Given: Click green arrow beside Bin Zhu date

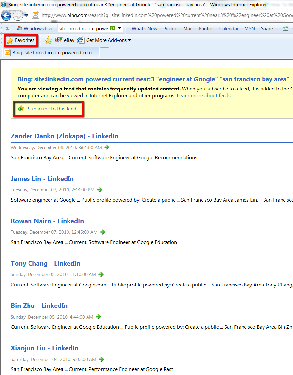Looking at the screenshot, I should 98,317.
